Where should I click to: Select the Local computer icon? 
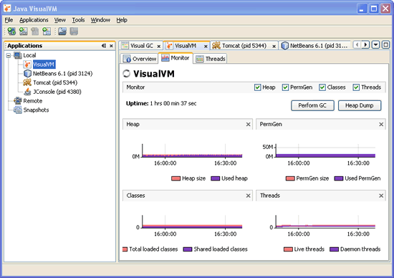point(18,55)
